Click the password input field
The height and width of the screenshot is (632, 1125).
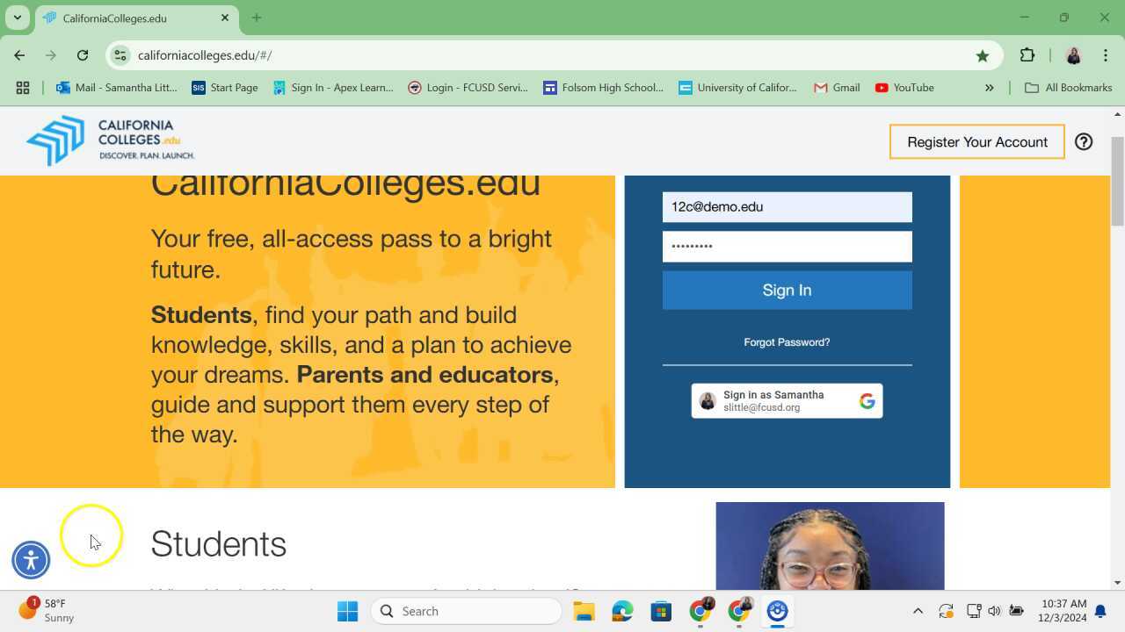[787, 247]
